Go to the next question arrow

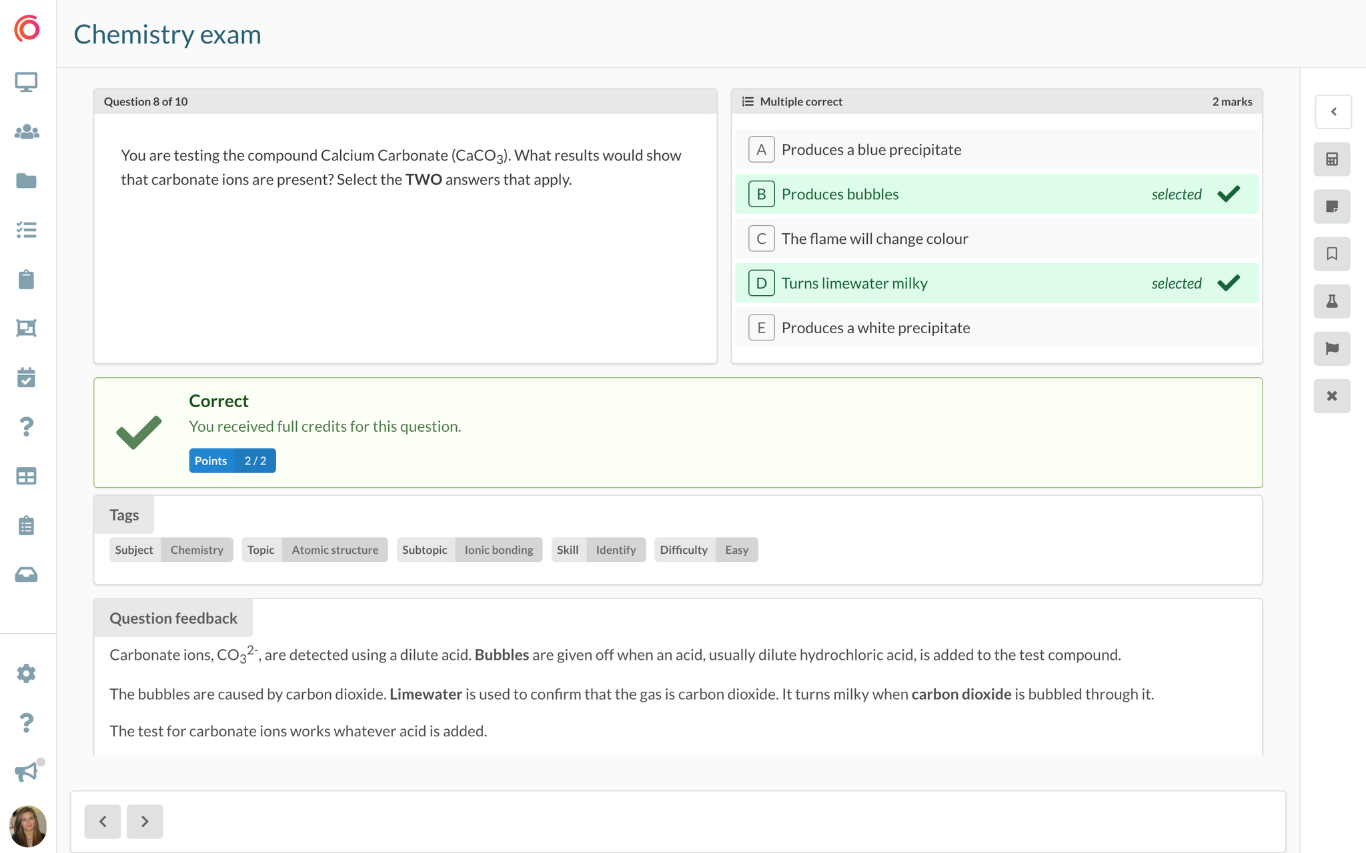coord(145,821)
